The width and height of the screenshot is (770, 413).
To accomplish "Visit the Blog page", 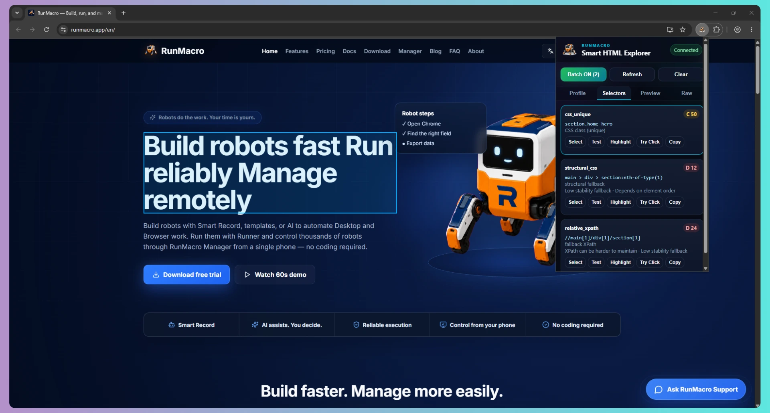I will (x=436, y=51).
